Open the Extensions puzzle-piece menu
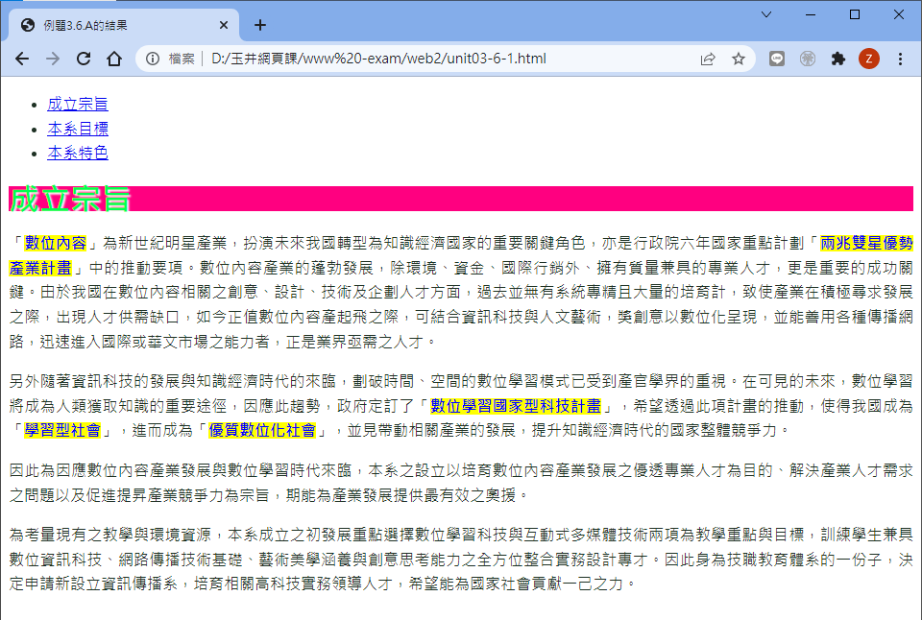The image size is (922, 620). [x=837, y=59]
